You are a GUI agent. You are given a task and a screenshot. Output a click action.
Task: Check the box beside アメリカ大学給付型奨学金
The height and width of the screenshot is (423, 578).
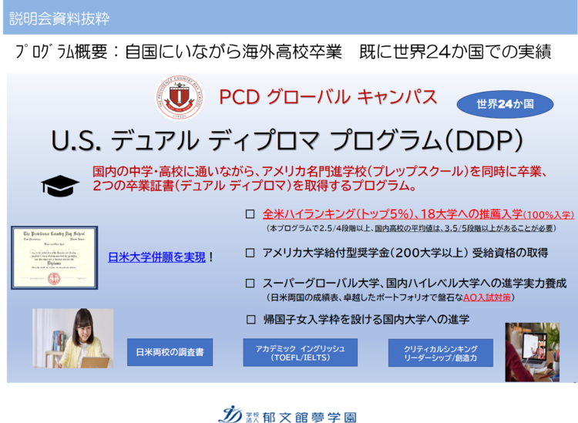[x=249, y=253]
